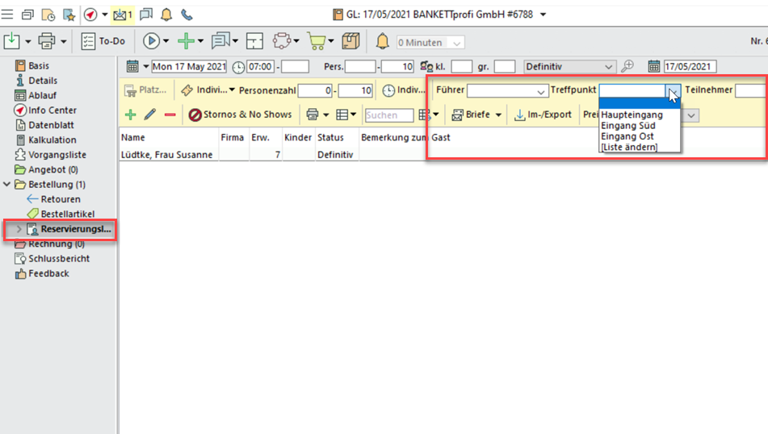Viewport: 768px width, 434px height.
Task: Expand the Reservierungsliste tree node arrow
Action: click(20, 230)
